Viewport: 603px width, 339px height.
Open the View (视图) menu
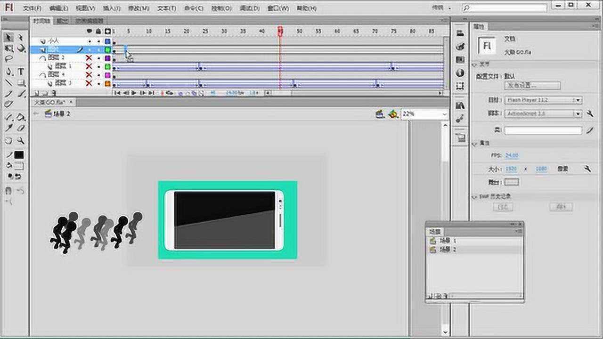pyautogui.click(x=85, y=8)
